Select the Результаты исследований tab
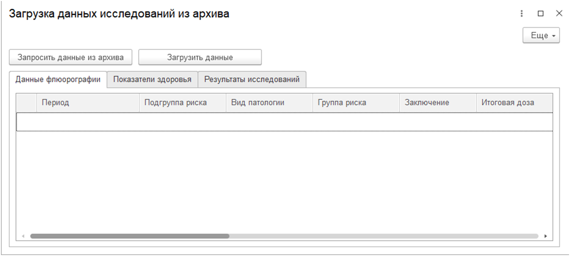570x256 pixels. click(252, 79)
